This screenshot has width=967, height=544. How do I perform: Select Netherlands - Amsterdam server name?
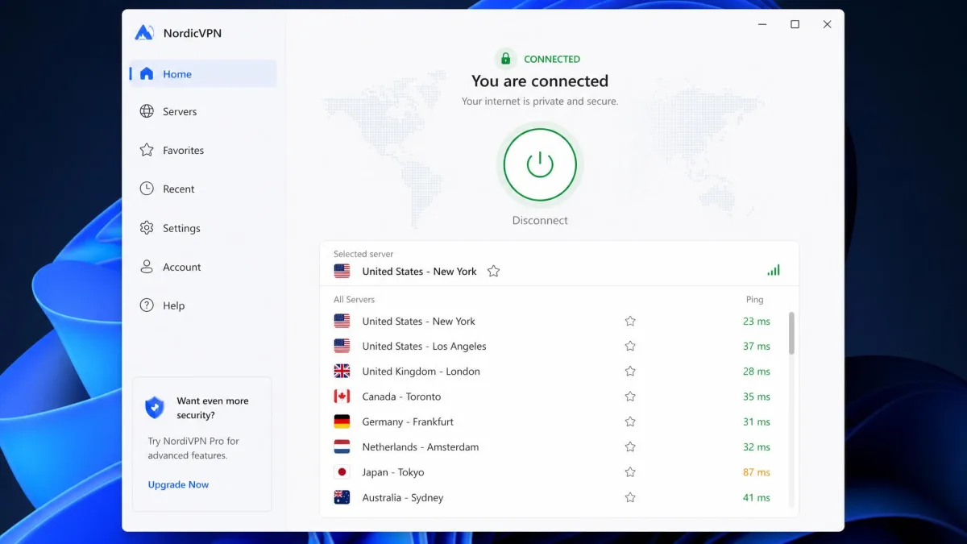point(420,446)
